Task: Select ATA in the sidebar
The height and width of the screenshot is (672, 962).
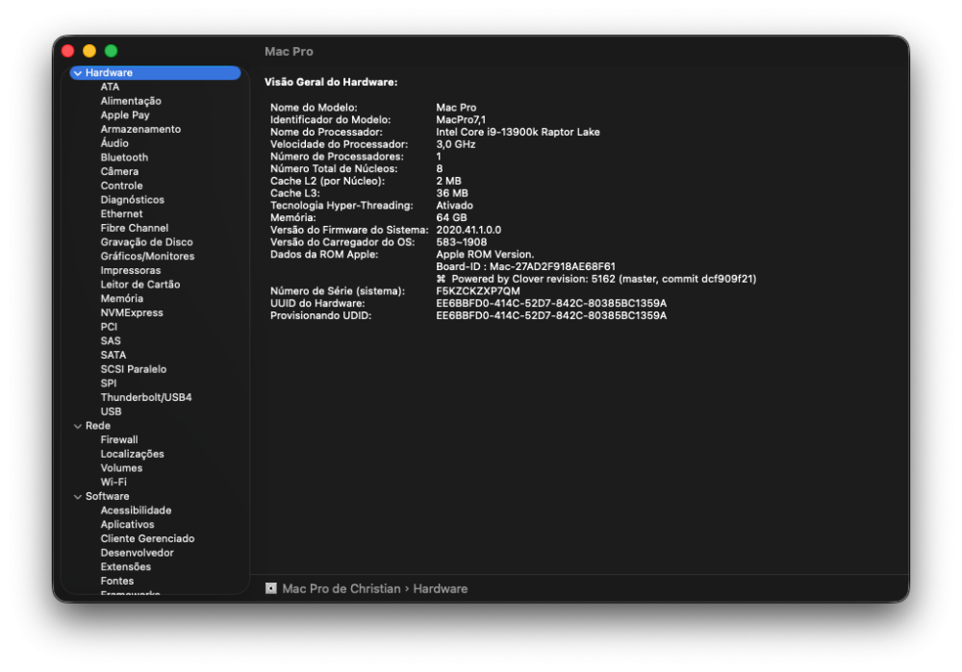Action: [x=110, y=87]
